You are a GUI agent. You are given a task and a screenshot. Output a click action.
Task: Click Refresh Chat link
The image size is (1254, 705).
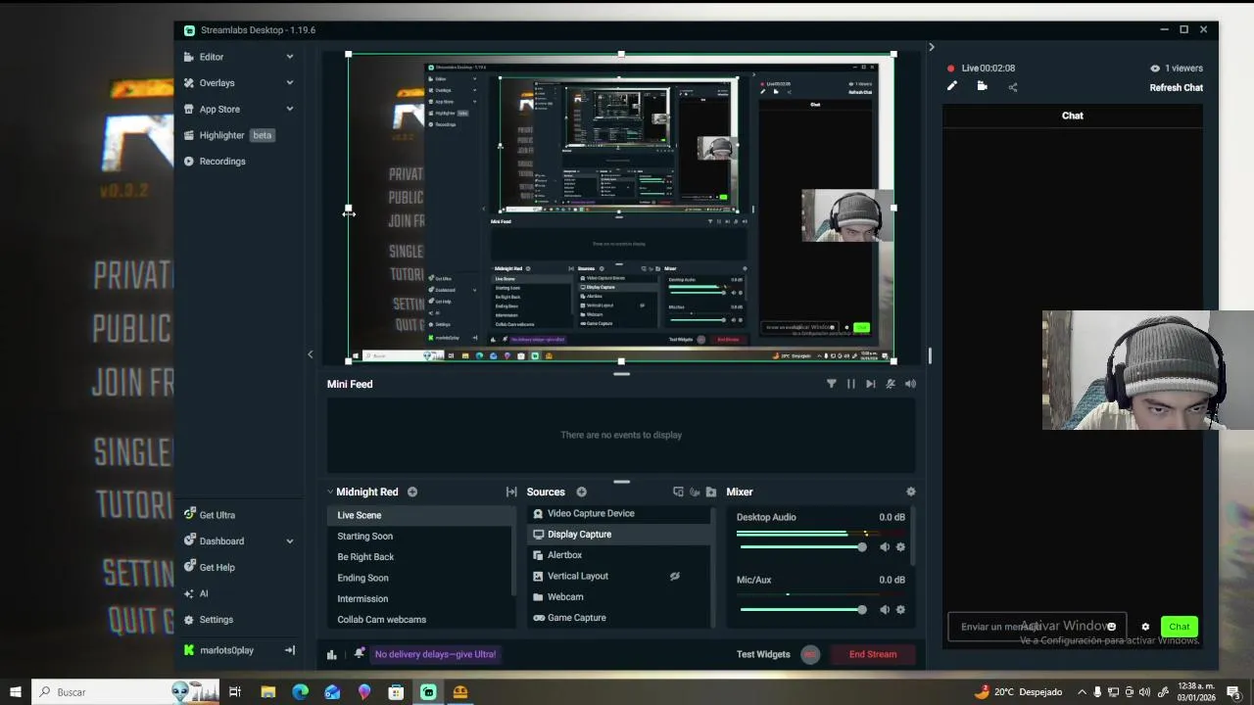pos(1176,87)
